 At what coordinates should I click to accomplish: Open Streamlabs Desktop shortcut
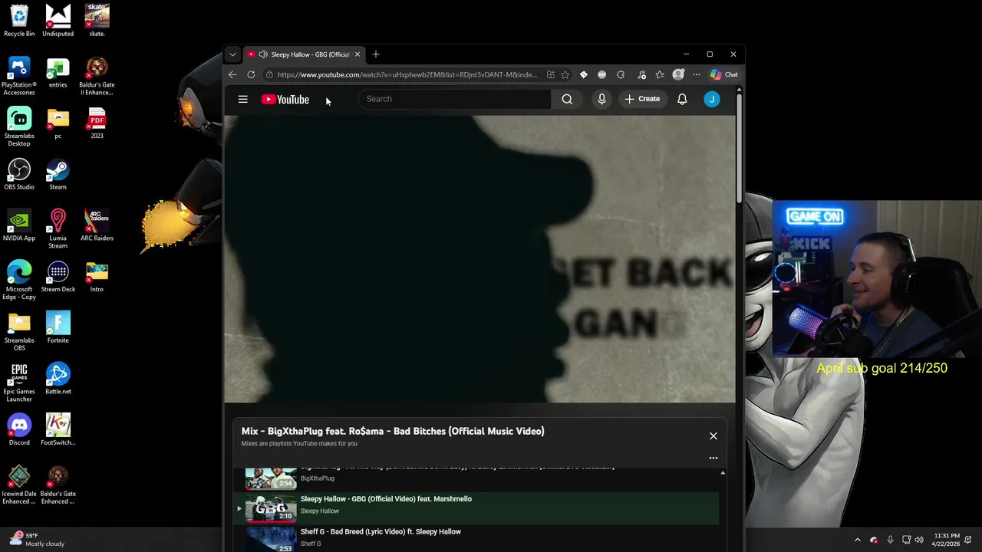tap(19, 127)
